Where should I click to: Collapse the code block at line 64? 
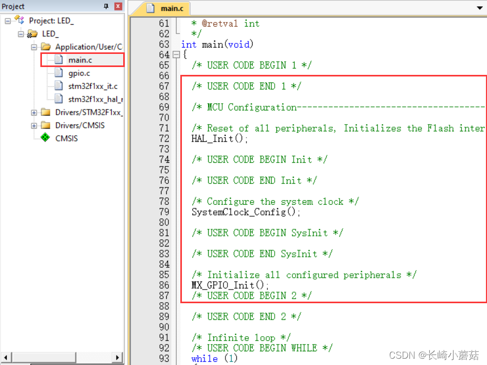pos(177,54)
